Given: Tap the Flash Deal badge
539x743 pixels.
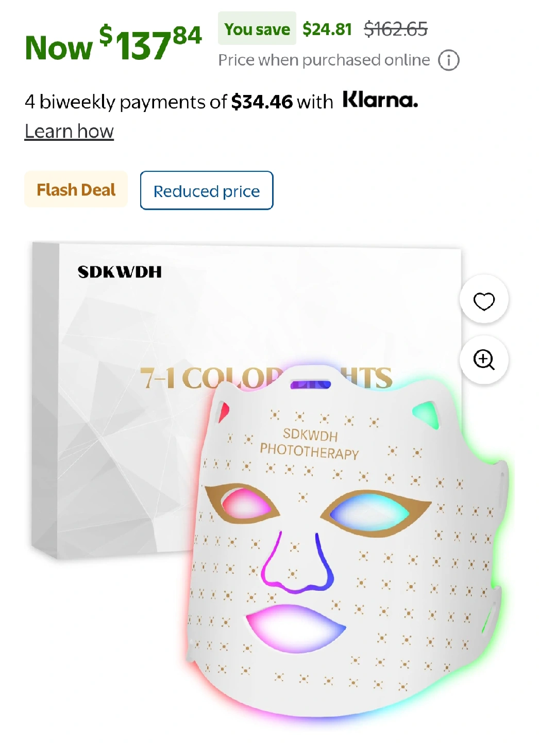Looking at the screenshot, I should coord(76,189).
